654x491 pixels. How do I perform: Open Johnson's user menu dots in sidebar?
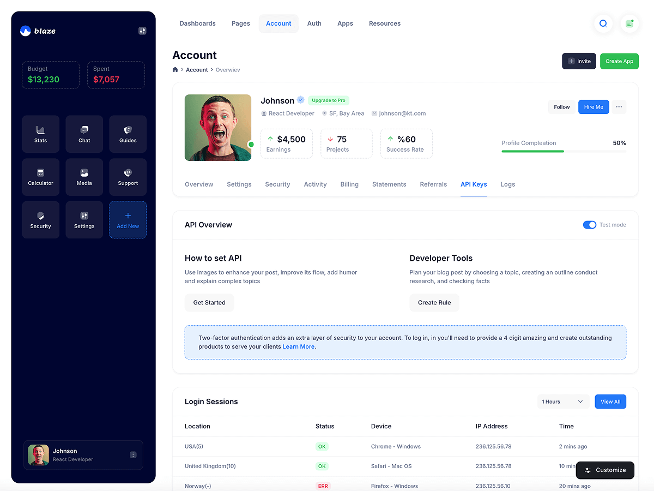(x=133, y=455)
